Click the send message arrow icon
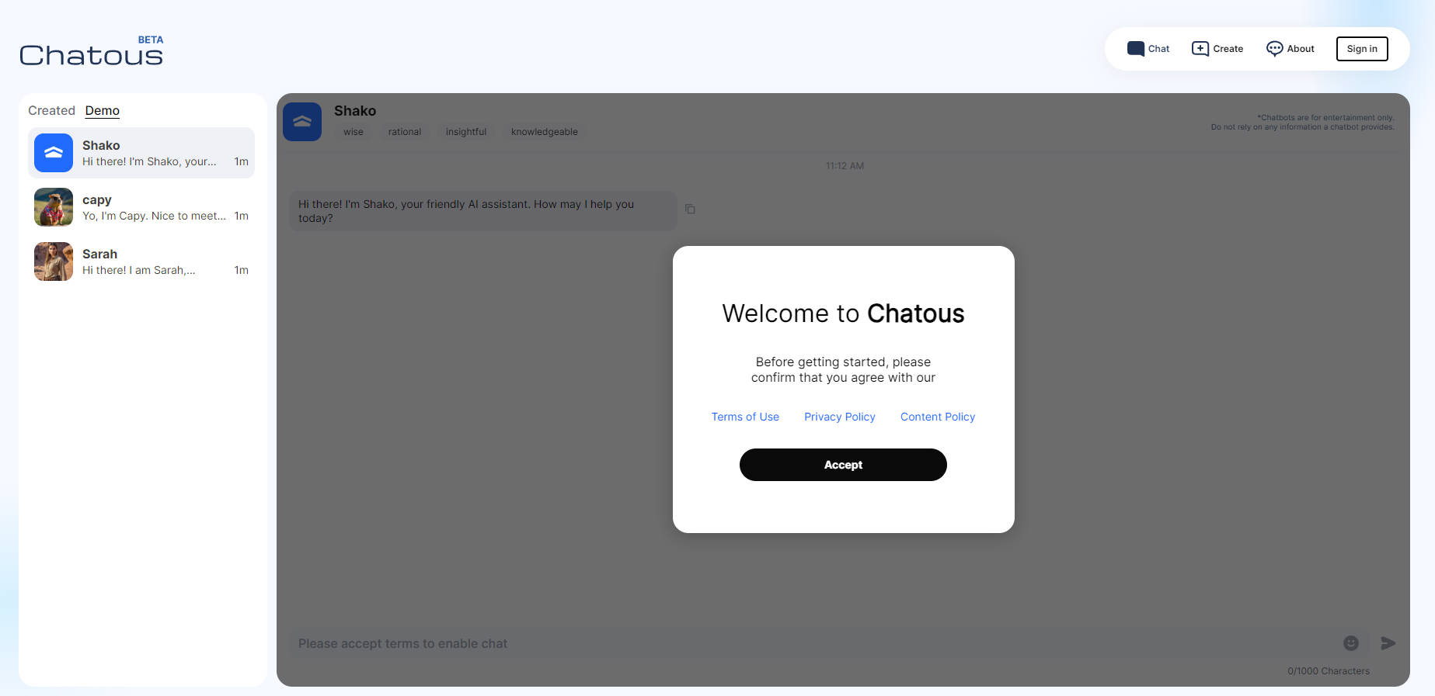The height and width of the screenshot is (696, 1435). pyautogui.click(x=1388, y=643)
